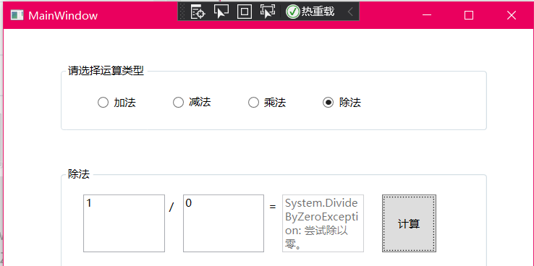Close the MainWindow window
This screenshot has height=266, width=534.
tap(511, 15)
